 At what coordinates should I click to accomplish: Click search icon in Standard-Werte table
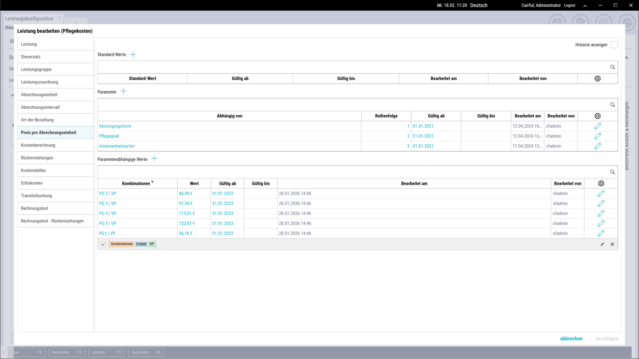point(612,67)
